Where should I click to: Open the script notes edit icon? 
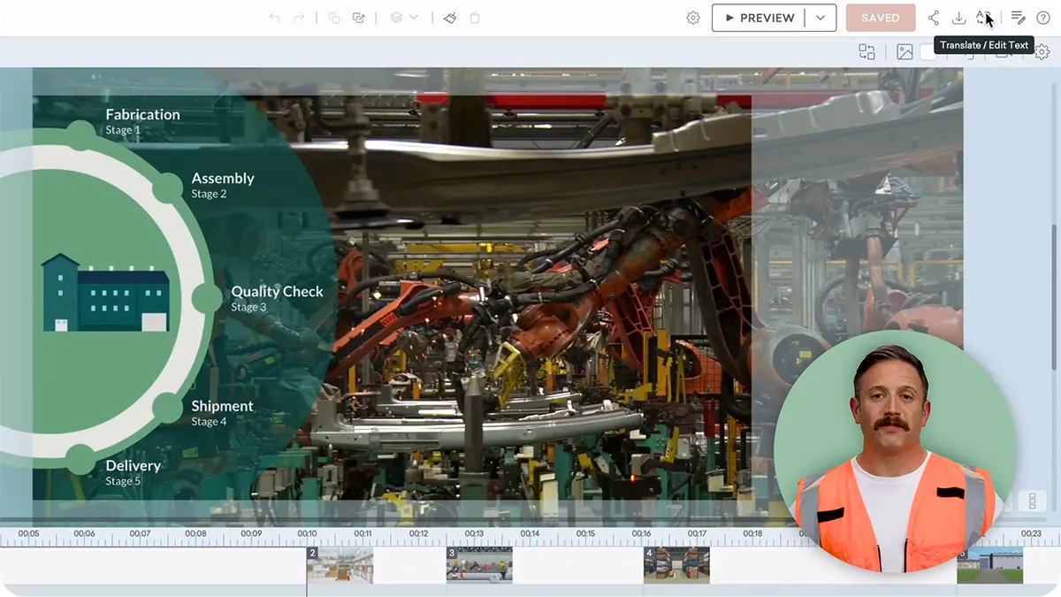coord(1019,18)
